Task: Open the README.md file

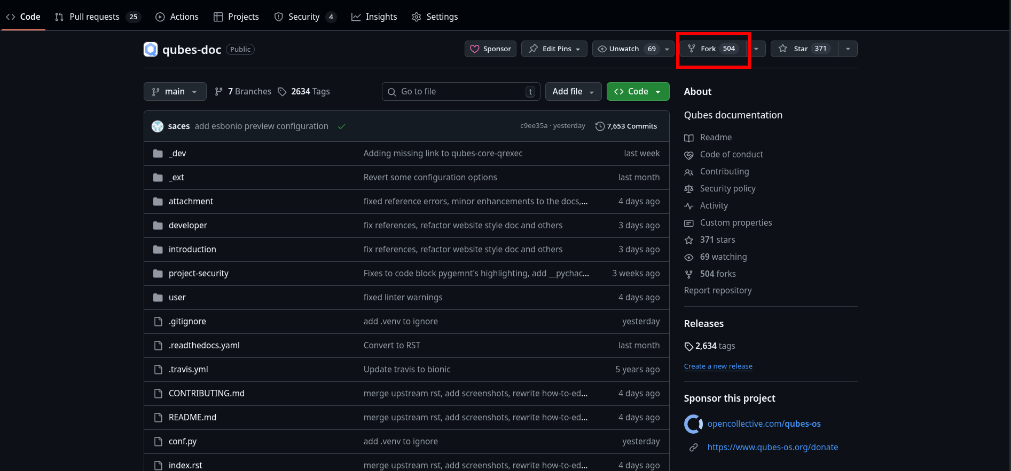Action: [x=193, y=418]
